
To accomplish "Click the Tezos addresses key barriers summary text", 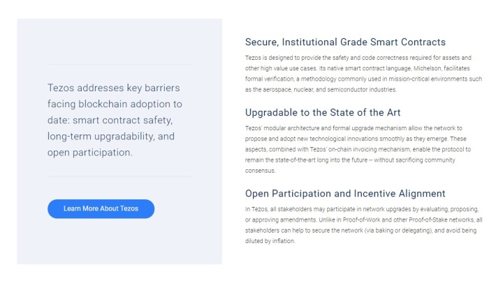I will point(115,121).
